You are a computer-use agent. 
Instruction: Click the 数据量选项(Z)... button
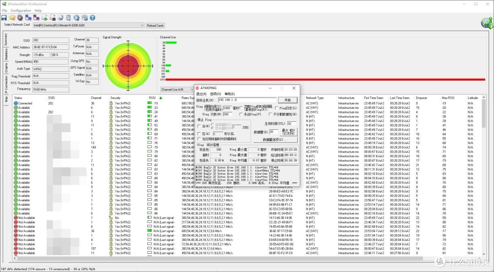pyautogui.click(x=275, y=139)
